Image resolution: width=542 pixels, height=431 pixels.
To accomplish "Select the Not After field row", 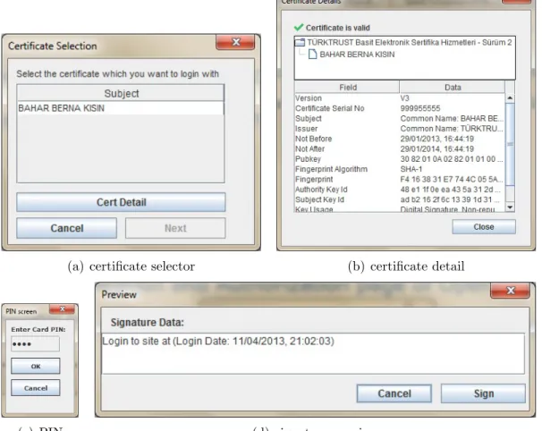I will point(400,149).
